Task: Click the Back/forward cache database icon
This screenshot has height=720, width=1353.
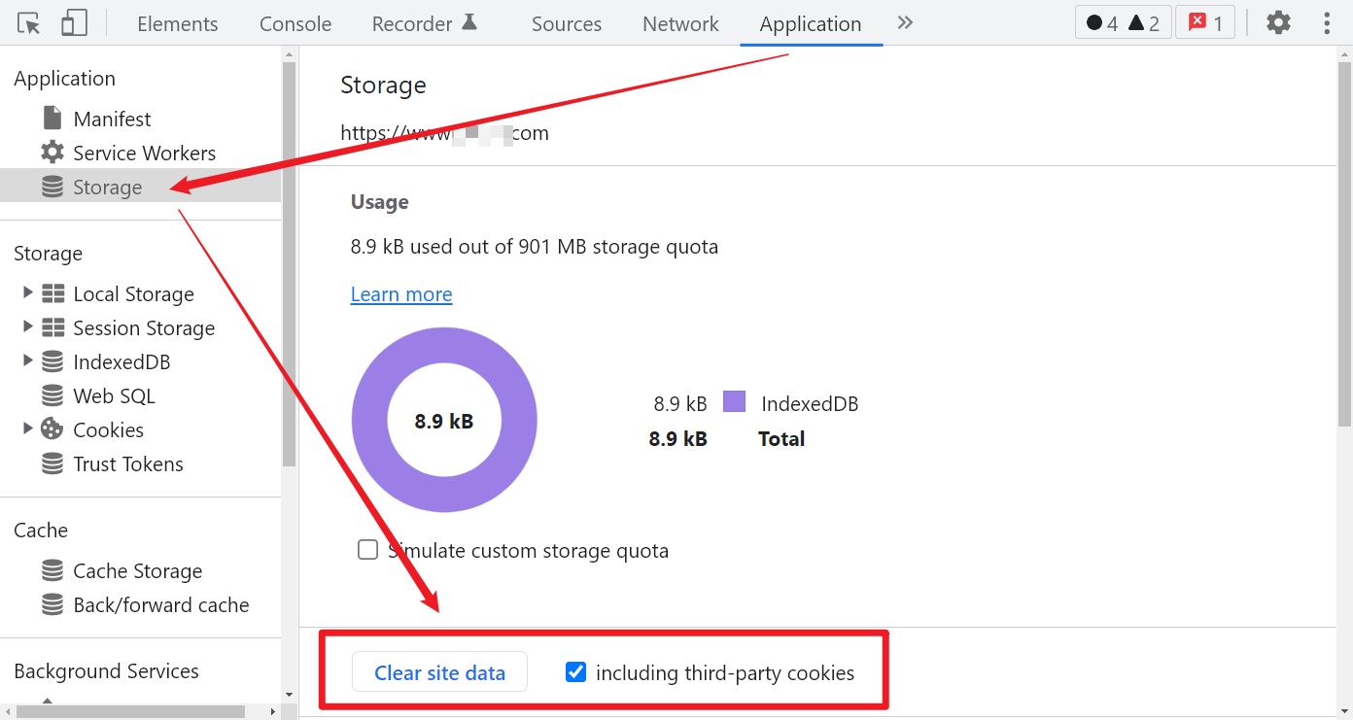Action: 52,604
